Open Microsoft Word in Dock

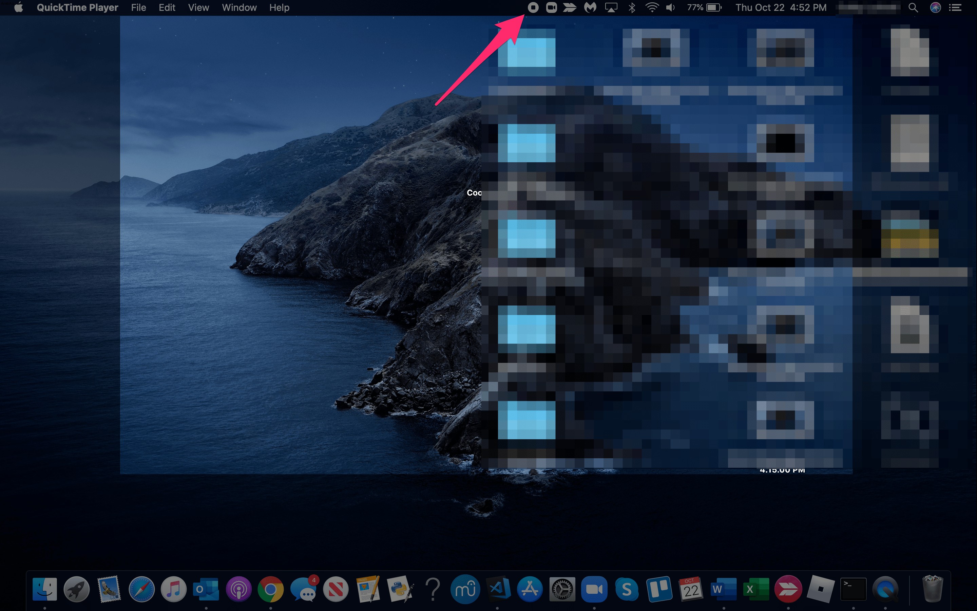coord(724,589)
